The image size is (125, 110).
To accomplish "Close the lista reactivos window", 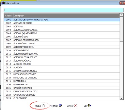I will coord(122,3).
